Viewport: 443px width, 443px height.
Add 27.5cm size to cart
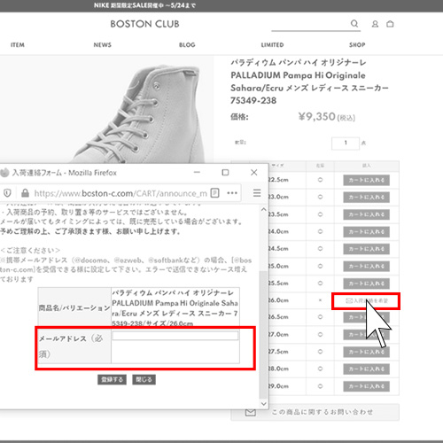366,352
